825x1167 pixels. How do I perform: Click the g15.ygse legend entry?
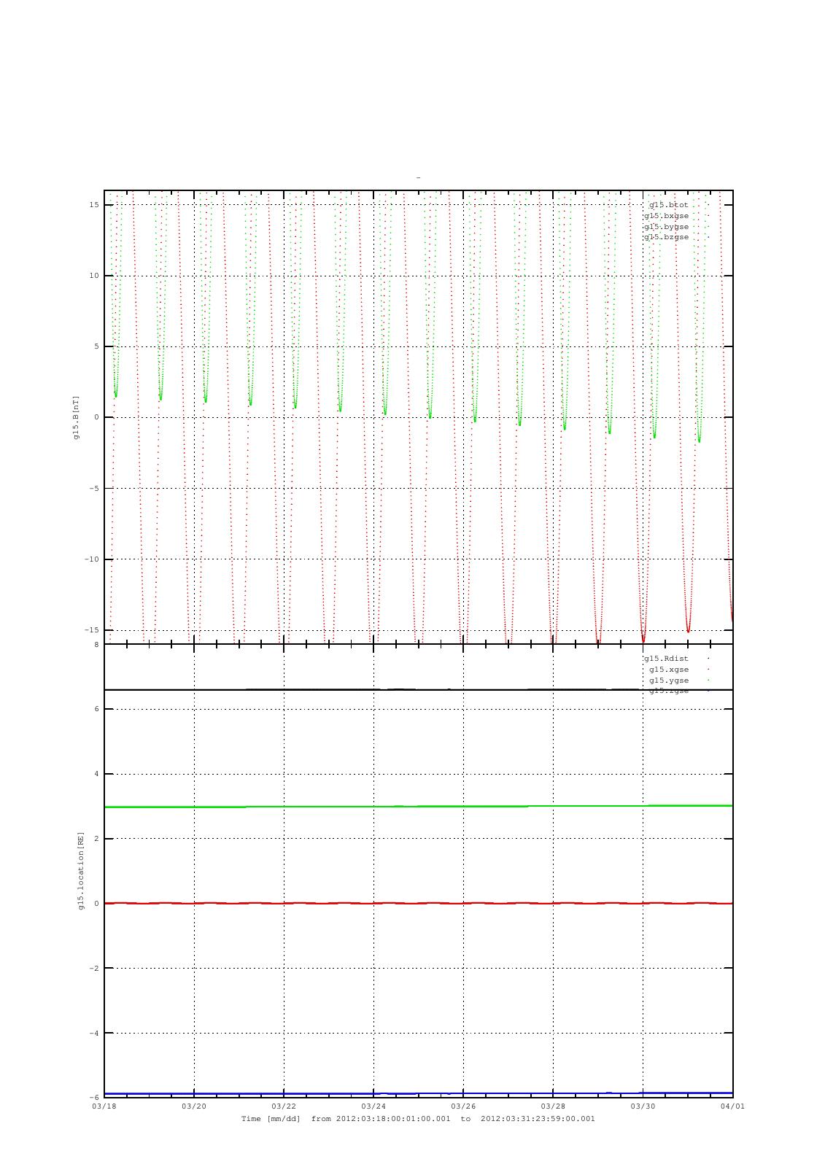(669, 681)
